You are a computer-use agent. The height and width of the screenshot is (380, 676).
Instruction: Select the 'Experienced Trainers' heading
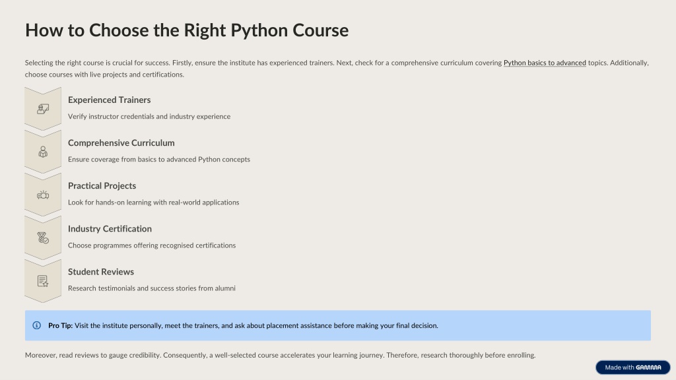coord(109,100)
